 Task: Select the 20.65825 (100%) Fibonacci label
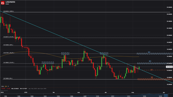click(8, 11)
